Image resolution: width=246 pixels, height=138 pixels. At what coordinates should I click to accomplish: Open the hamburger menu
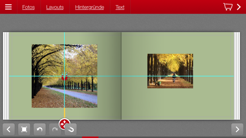tap(8, 7)
